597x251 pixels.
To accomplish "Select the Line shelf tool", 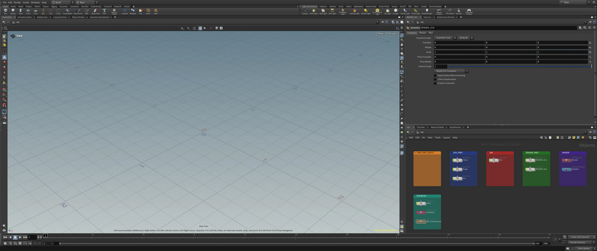I will point(50,11).
